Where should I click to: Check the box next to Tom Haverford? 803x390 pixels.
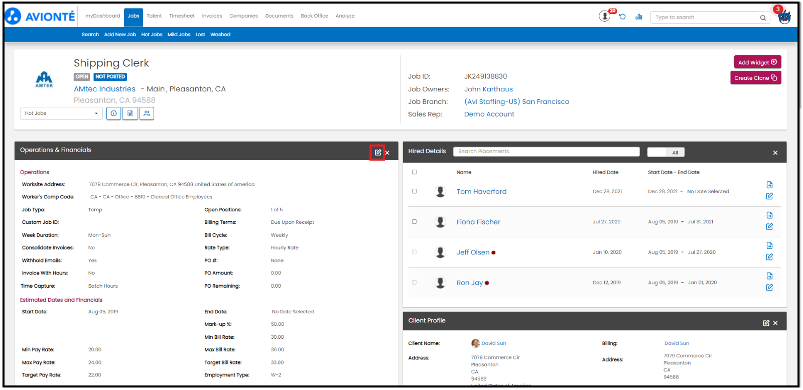[414, 191]
